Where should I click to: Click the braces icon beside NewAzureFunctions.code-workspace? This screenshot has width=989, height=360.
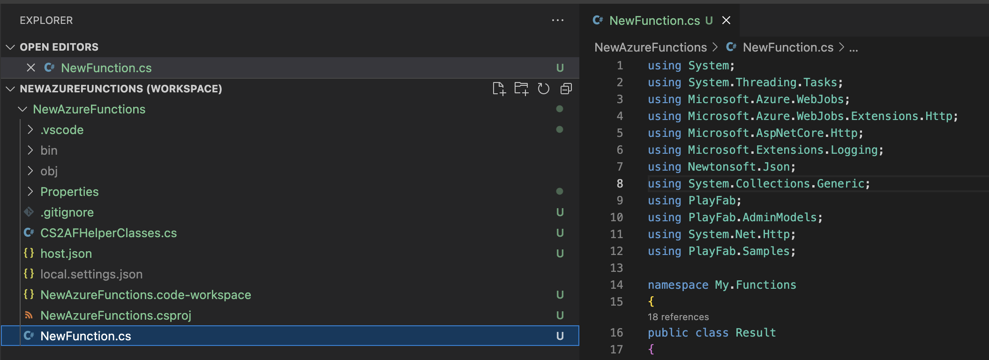click(x=29, y=294)
